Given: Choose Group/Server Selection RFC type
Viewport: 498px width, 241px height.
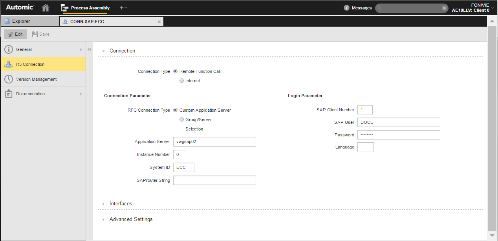Looking at the screenshot, I should click(x=181, y=120).
